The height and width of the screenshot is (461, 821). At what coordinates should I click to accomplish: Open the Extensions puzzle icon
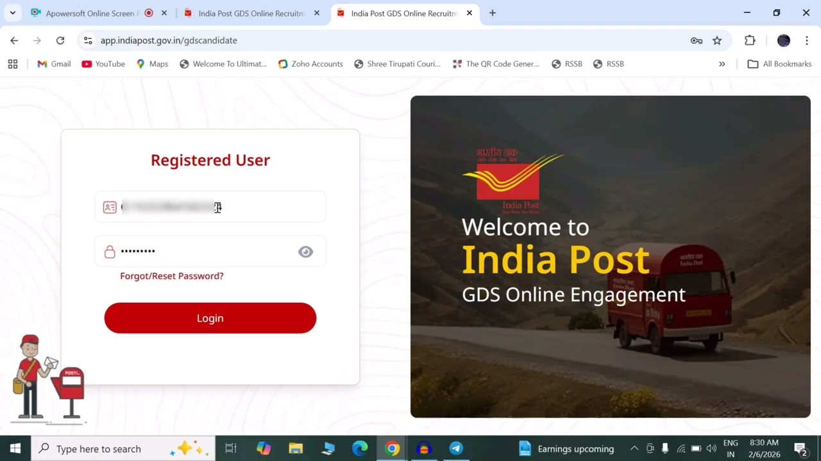click(x=750, y=40)
